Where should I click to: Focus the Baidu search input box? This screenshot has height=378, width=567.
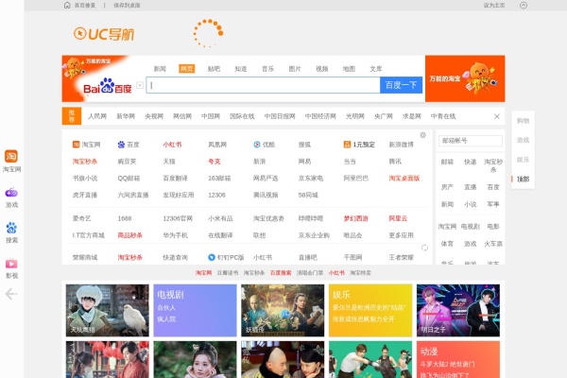263,85
